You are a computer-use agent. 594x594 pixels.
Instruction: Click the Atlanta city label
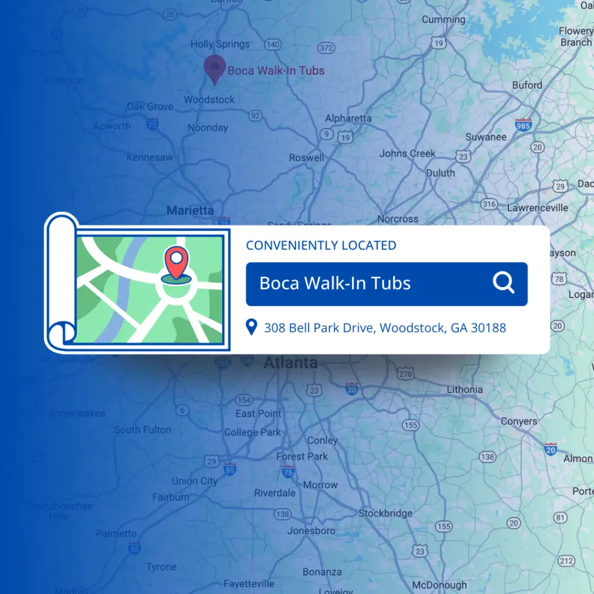pyautogui.click(x=291, y=363)
